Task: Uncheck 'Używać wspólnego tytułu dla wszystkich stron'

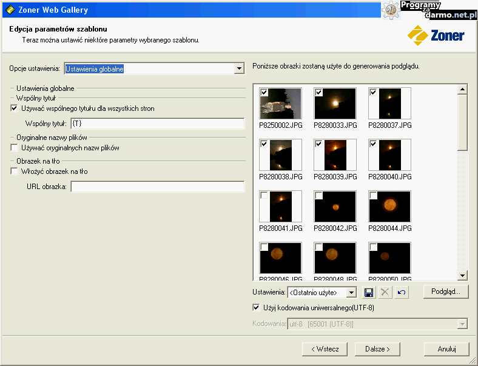Action: (x=15, y=108)
